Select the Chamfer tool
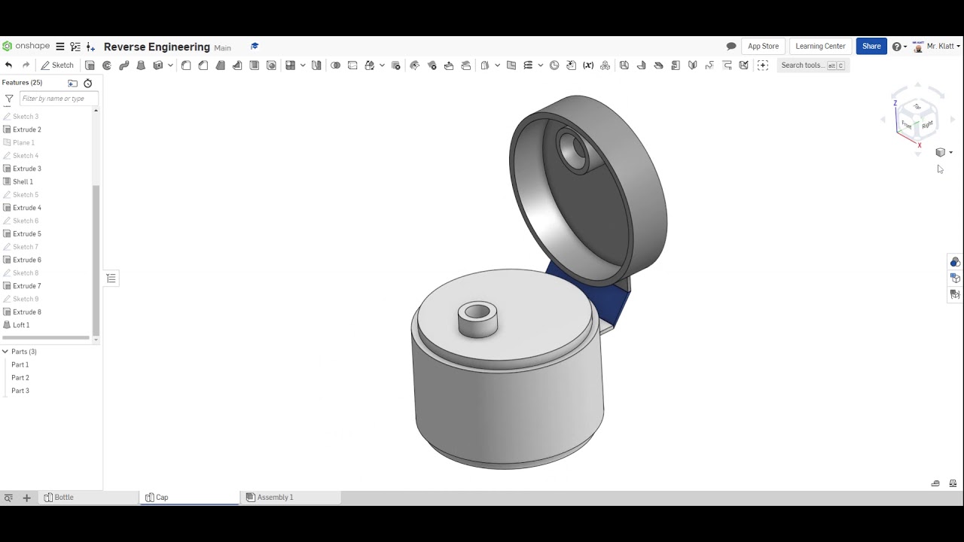This screenshot has height=542, width=964. (203, 65)
